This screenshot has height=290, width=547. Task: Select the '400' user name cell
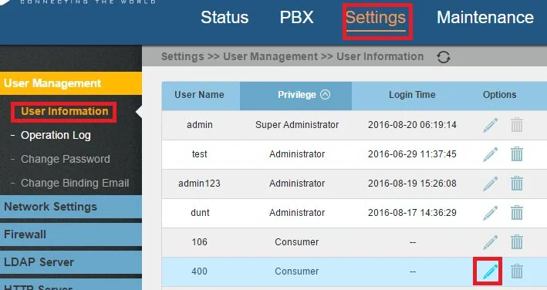200,271
